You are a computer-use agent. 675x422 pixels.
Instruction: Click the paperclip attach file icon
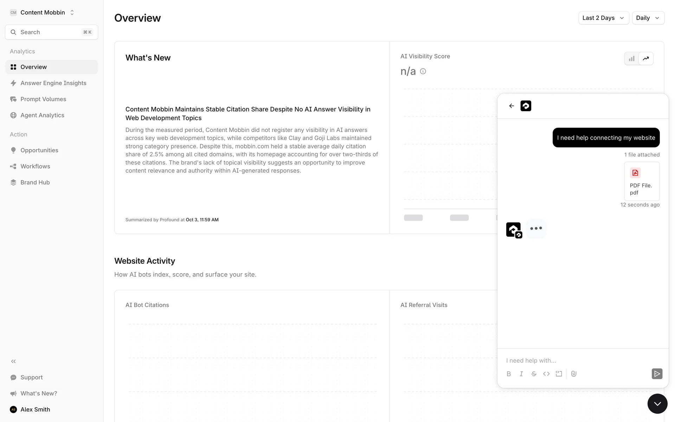574,374
